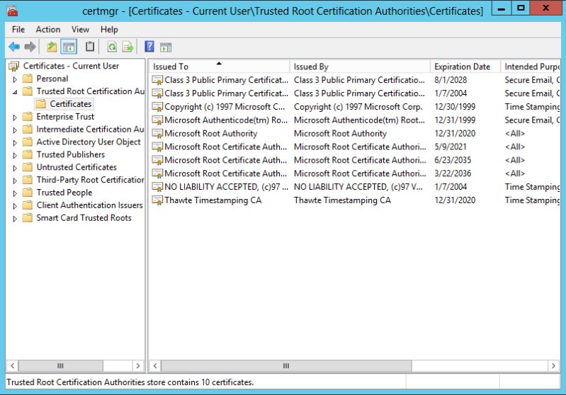Viewport: 566px width, 395px height.
Task: Click the list pane horizontal scrollbar thumb
Action: point(286,366)
